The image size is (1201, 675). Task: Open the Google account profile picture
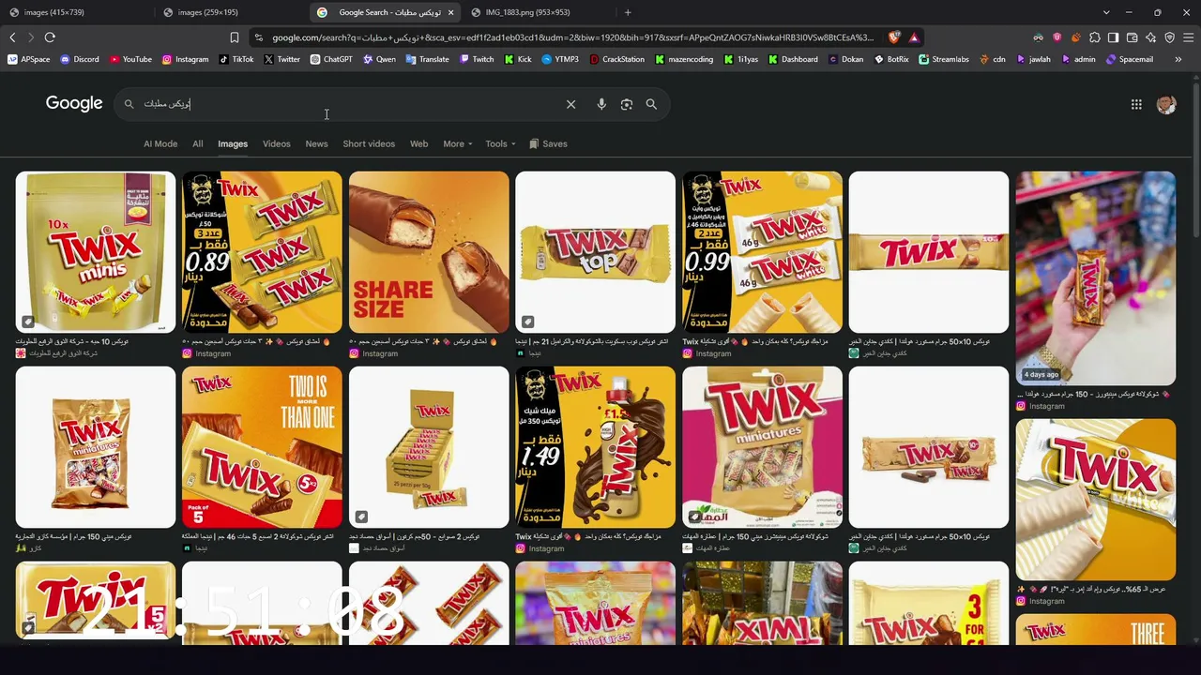click(1166, 104)
